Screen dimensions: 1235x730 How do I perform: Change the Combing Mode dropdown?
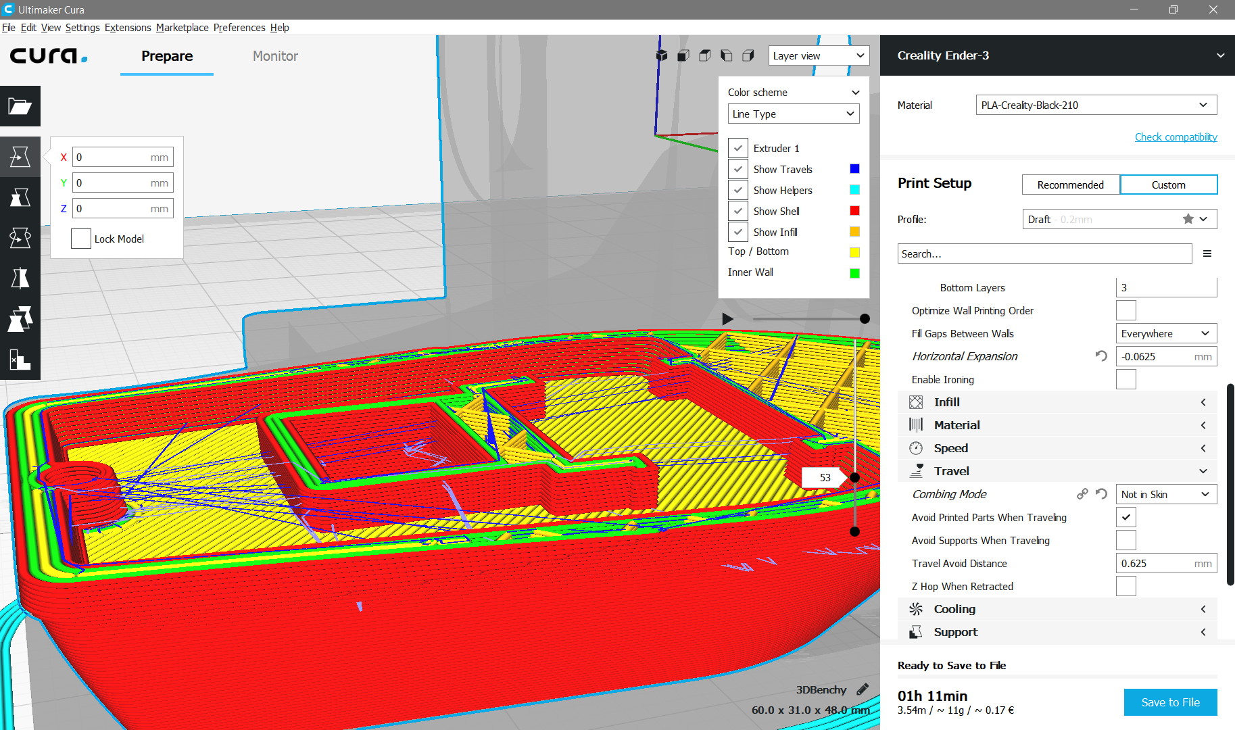click(1165, 494)
